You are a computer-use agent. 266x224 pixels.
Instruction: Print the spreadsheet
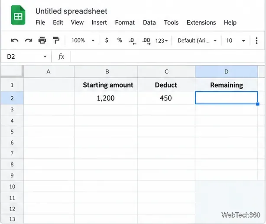[x=42, y=41]
